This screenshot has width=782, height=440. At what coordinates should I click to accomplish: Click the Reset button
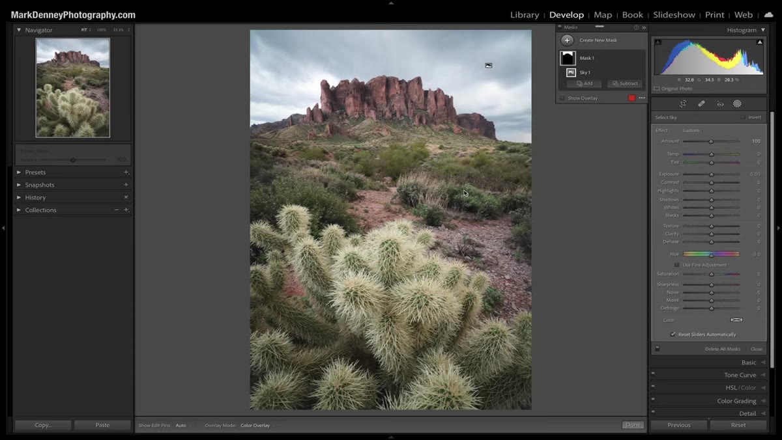click(738, 425)
